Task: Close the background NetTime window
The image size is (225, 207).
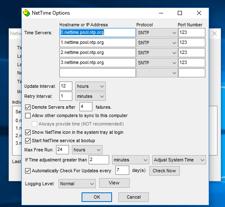Action: [215, 33]
